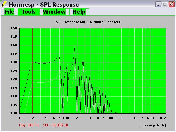
Task: Click the Frequency (hertz) axis label
Action: point(152,125)
